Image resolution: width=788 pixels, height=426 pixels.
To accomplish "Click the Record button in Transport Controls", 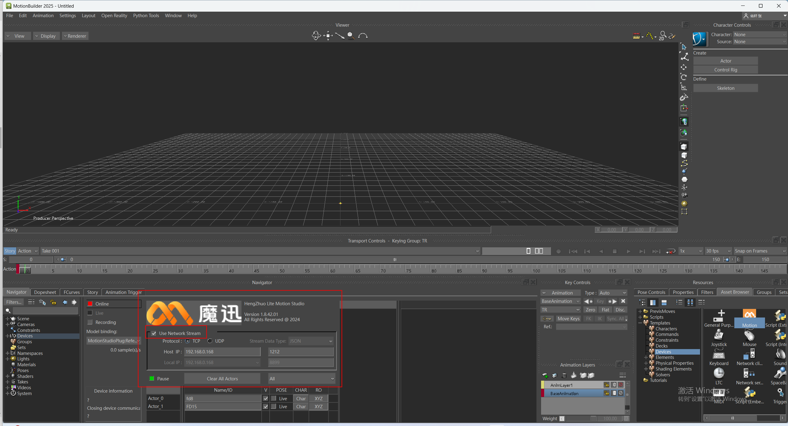I will tap(558, 251).
